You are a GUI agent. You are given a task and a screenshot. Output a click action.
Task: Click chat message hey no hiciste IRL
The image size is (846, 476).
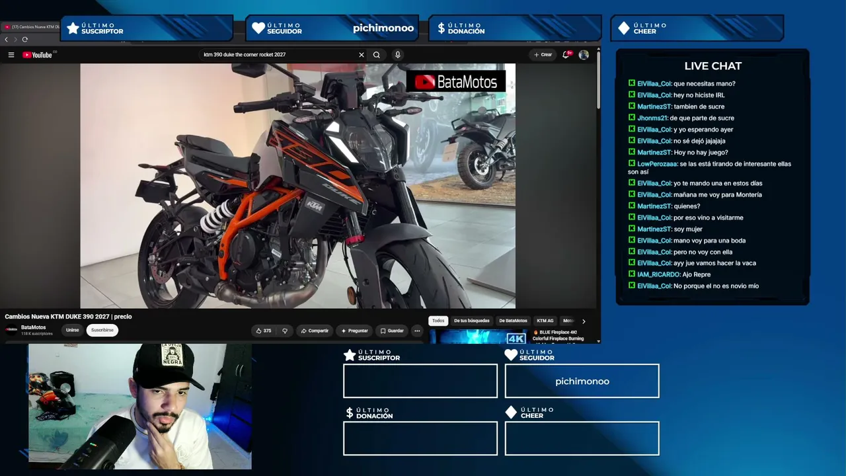click(x=699, y=95)
